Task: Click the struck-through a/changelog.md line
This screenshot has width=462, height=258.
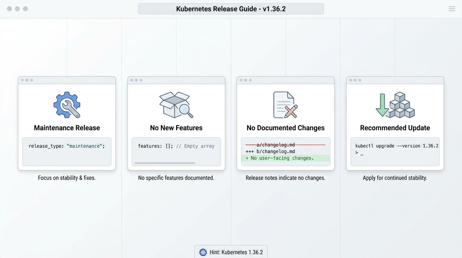Action: click(x=285, y=145)
